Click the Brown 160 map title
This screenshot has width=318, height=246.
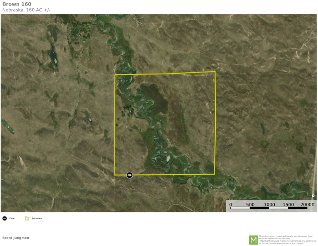tap(17, 4)
